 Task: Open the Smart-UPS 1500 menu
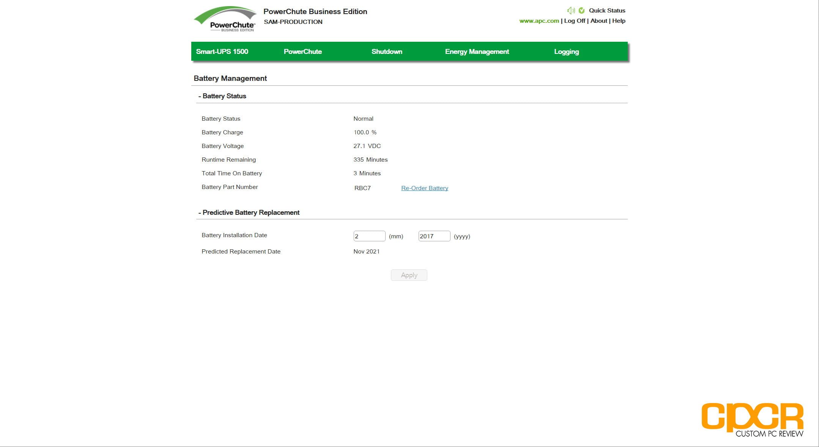[x=222, y=52]
